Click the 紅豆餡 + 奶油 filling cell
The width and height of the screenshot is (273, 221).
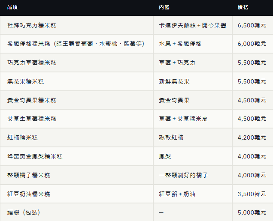193,194
